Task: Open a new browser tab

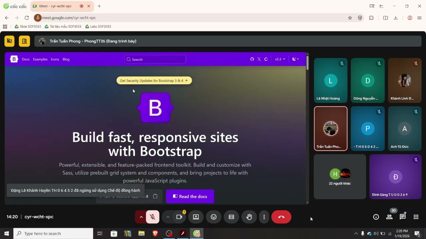Action: (x=99, y=6)
